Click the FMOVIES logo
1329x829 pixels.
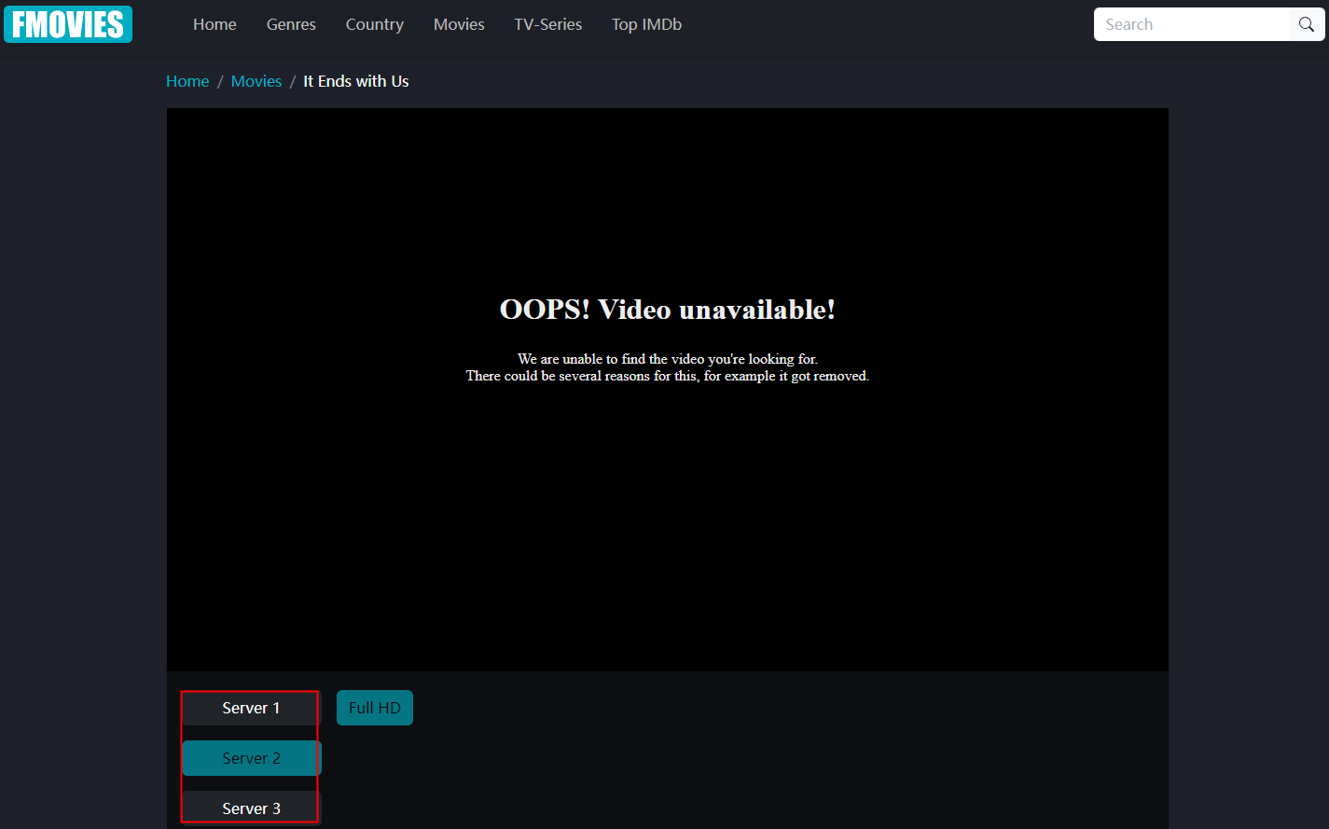68,24
